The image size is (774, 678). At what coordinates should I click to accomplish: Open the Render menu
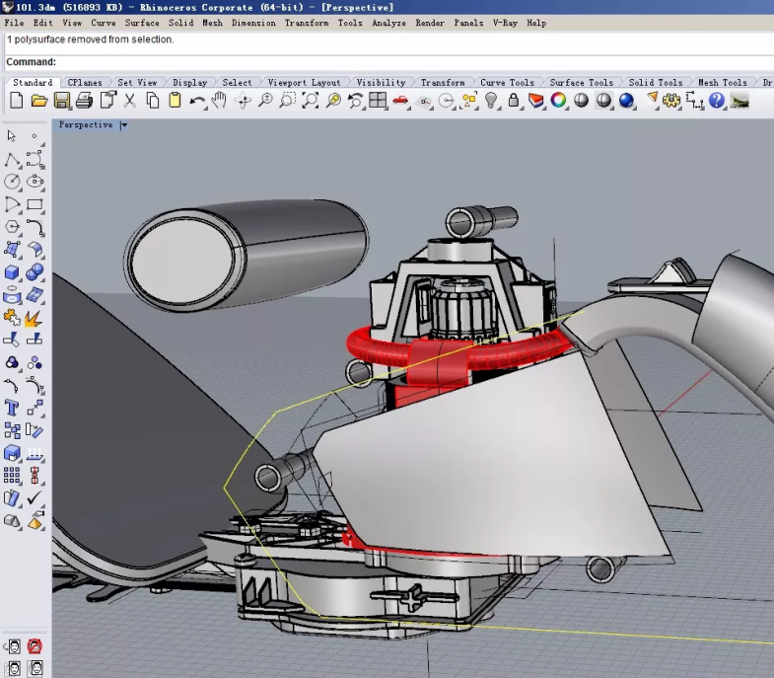tap(429, 23)
